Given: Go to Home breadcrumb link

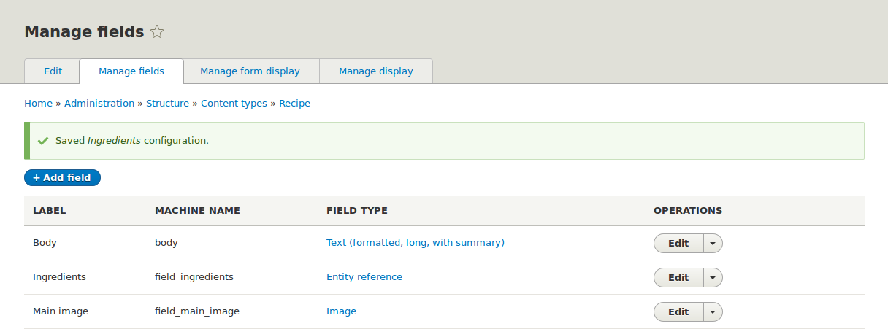Looking at the screenshot, I should pyautogui.click(x=38, y=104).
